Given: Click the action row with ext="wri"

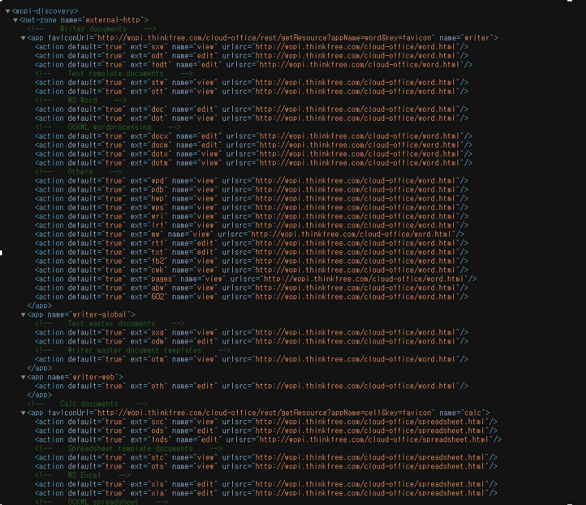Looking at the screenshot, I should pos(252,217).
